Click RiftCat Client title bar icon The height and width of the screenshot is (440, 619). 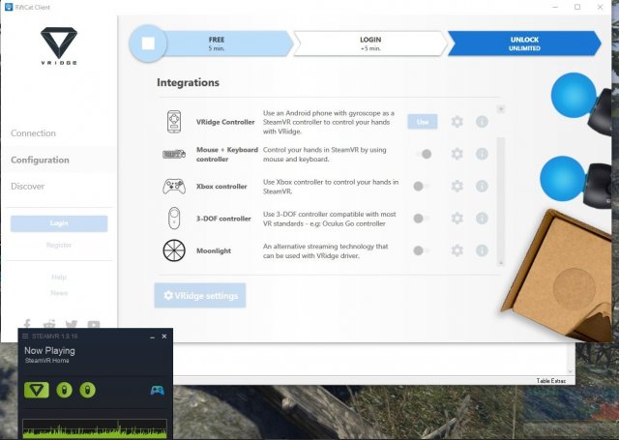pos(9,7)
